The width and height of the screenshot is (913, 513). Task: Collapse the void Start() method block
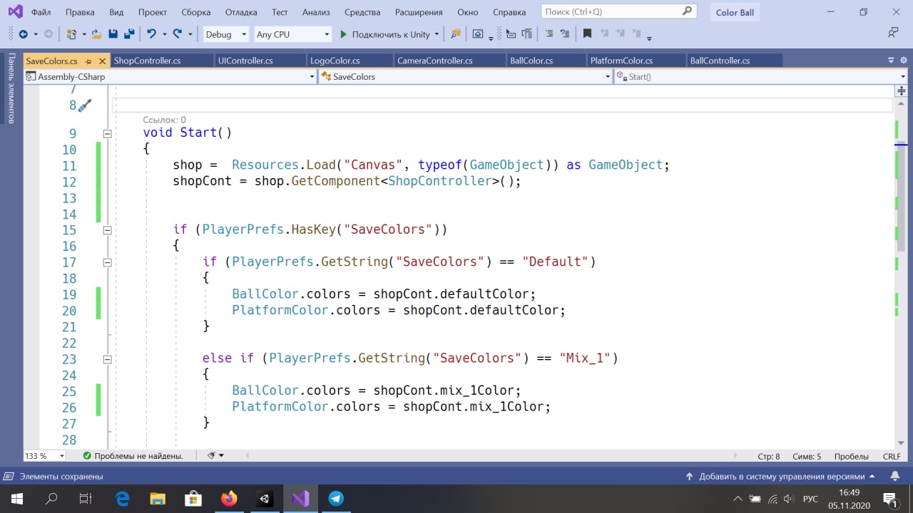[x=107, y=133]
